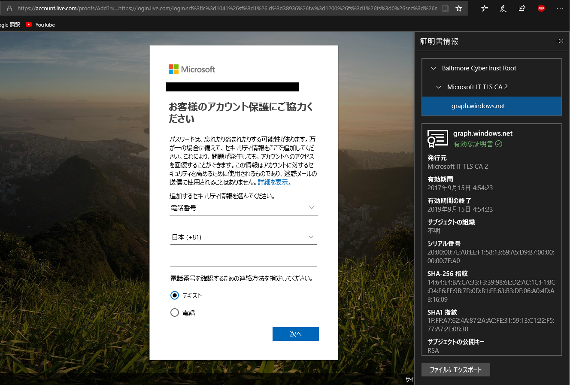Click the SHA-256 指紋 fingerprint value

point(491,291)
